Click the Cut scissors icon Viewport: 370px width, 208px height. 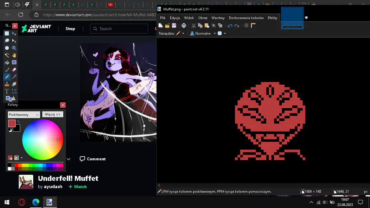click(x=194, y=25)
